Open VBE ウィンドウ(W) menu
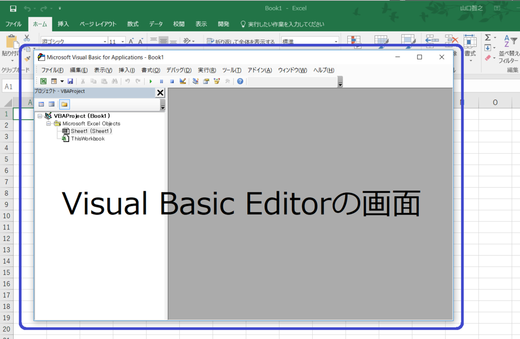This screenshot has width=520, height=339. coord(292,70)
